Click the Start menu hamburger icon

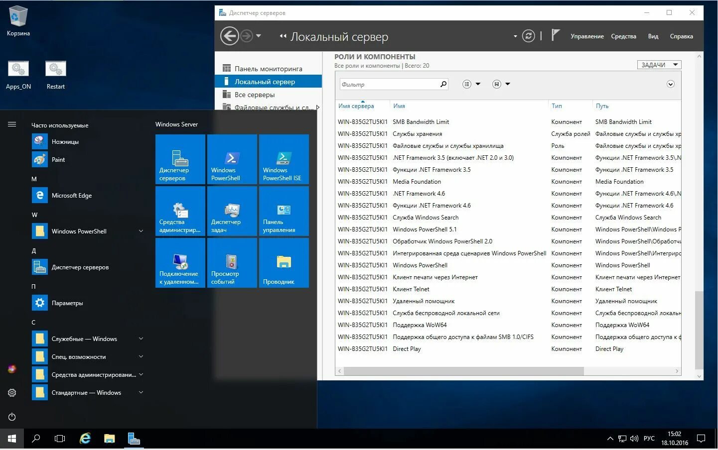12,124
